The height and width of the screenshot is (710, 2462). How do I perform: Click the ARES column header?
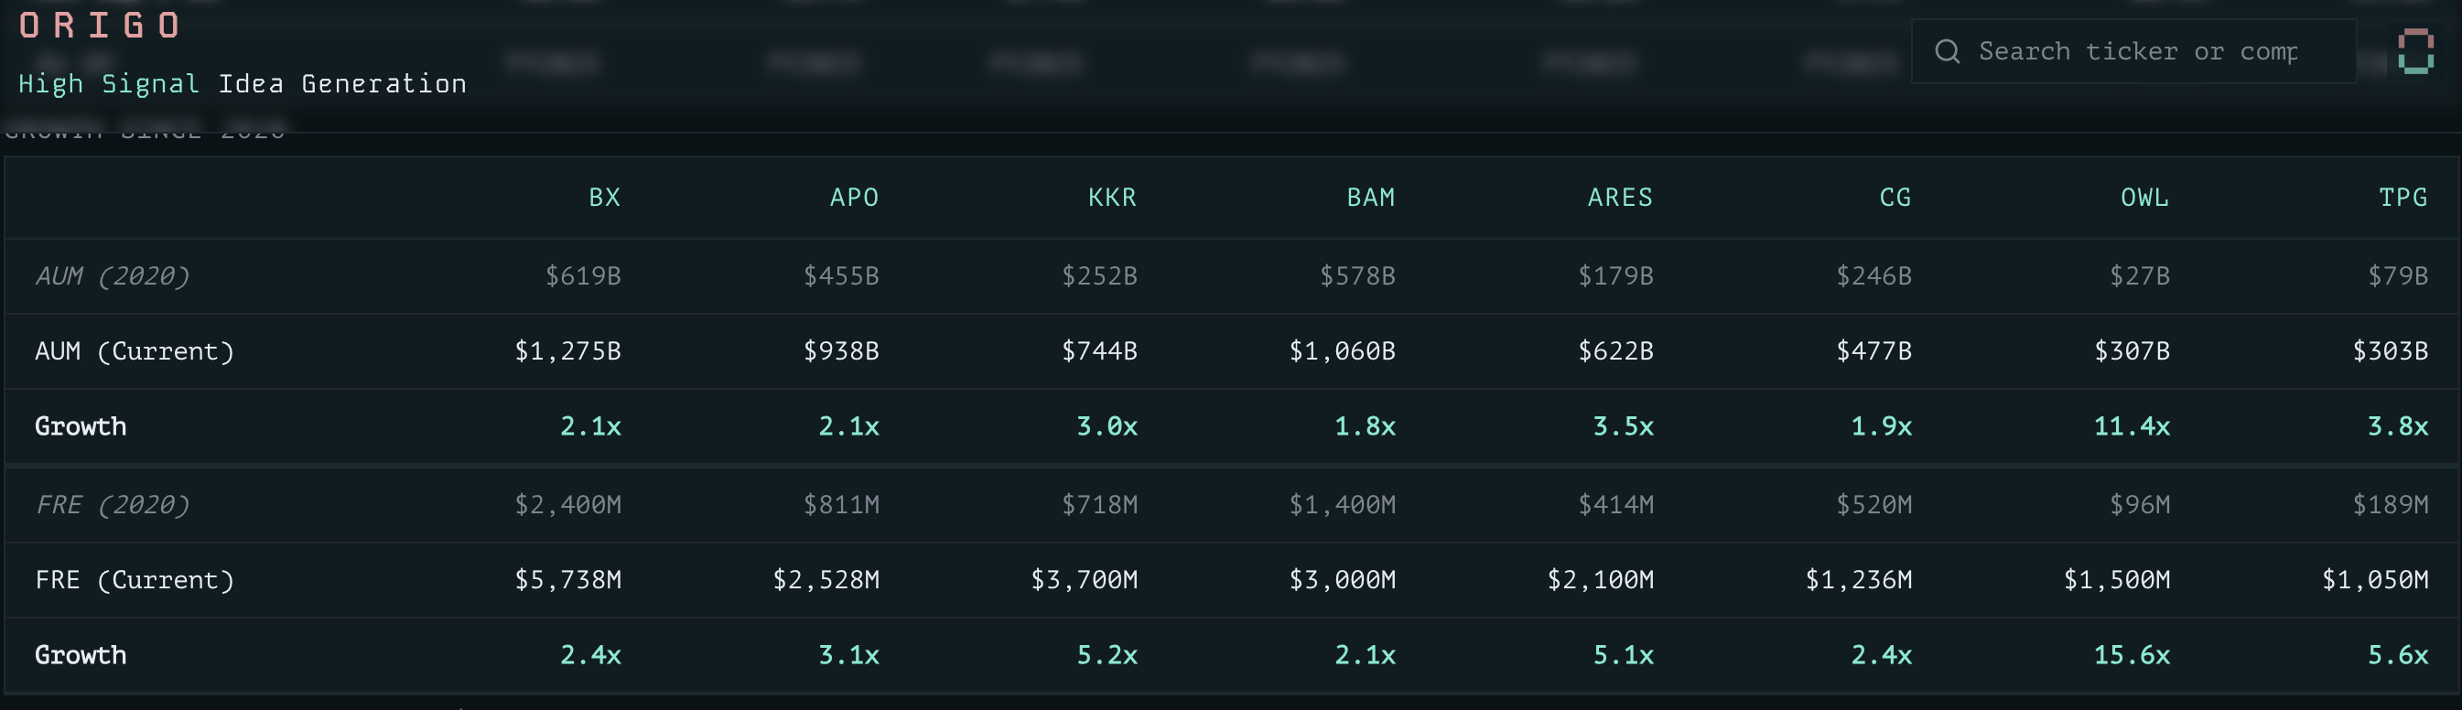click(1620, 198)
